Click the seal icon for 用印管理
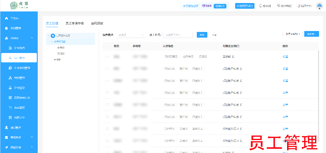 (6, 127)
